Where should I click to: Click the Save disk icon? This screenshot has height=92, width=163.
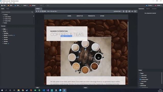point(15,5)
